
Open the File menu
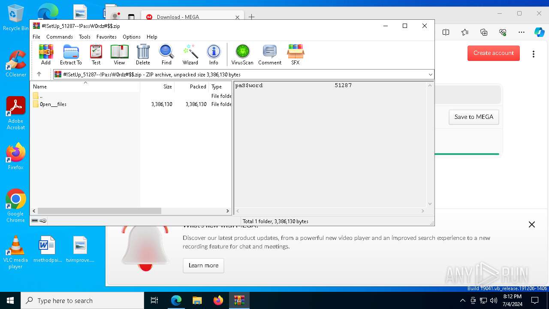(x=36, y=37)
